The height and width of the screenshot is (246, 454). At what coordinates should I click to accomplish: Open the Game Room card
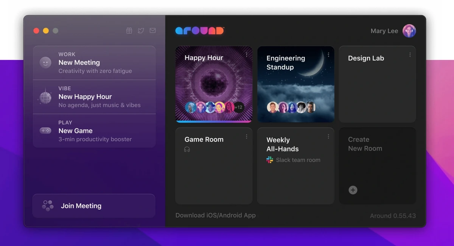[x=214, y=166]
